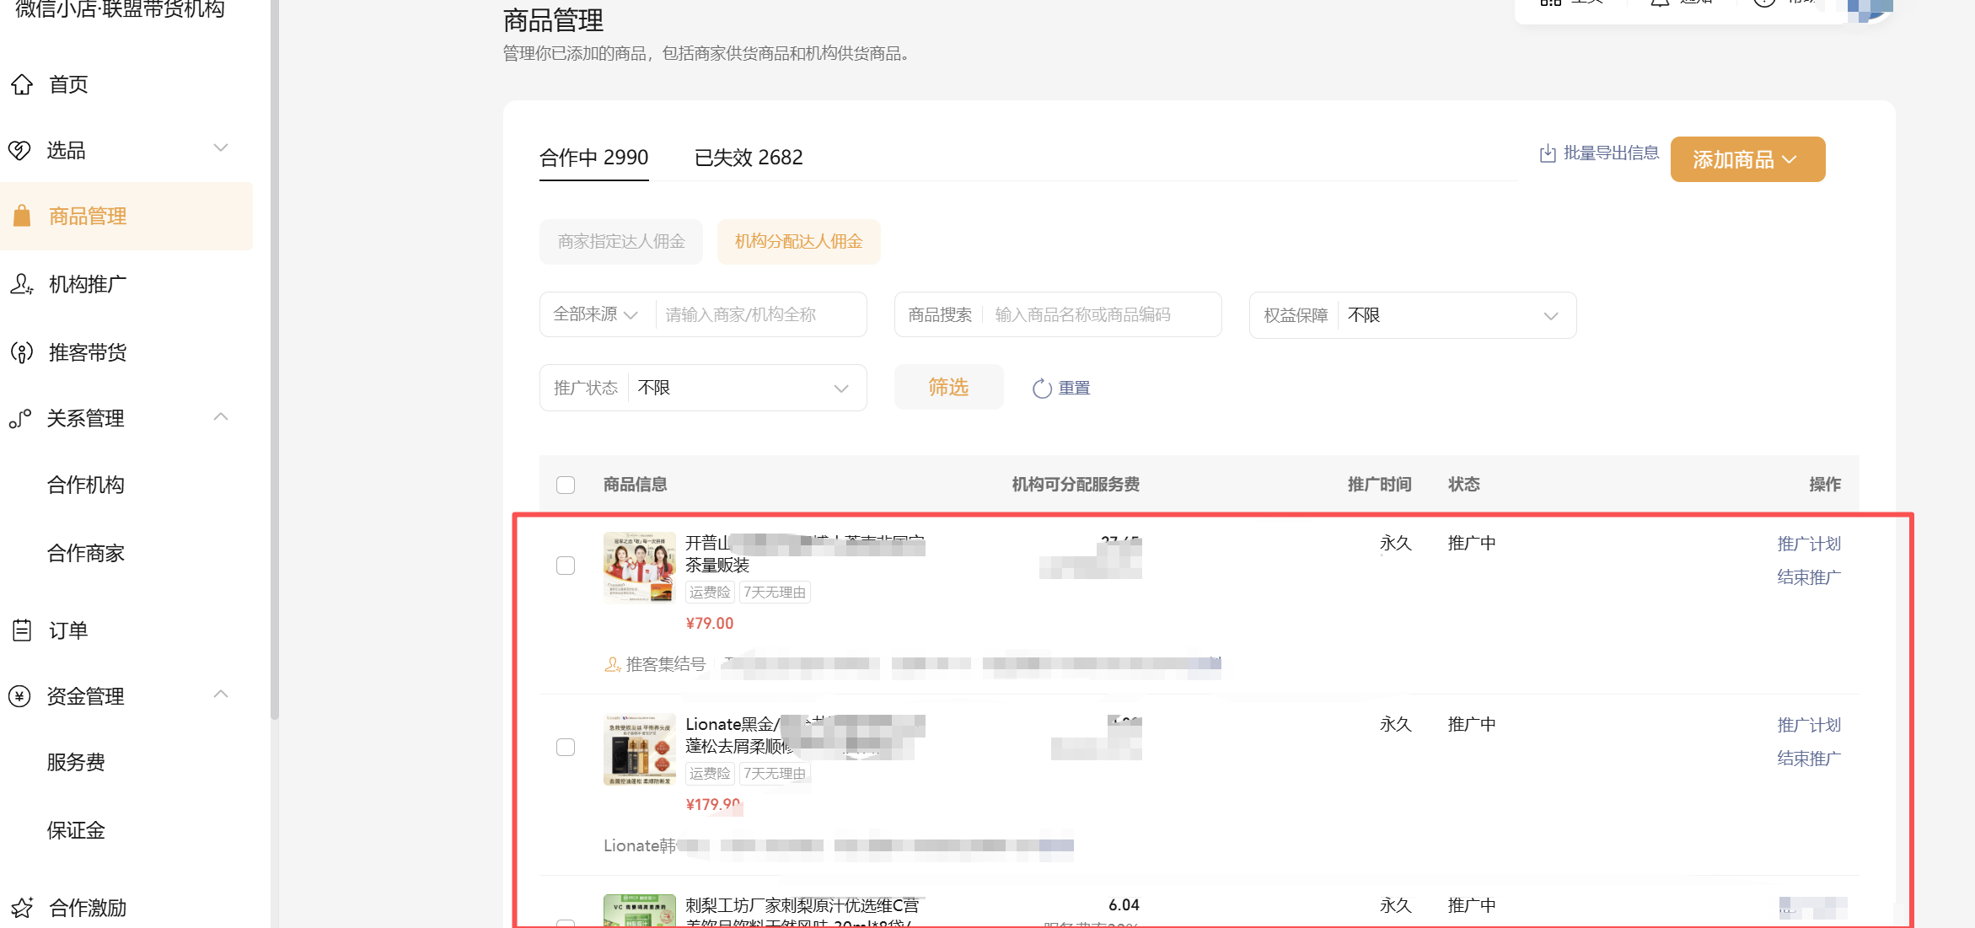Click the star icon beside 合作激励
This screenshot has width=1975, height=928.
coord(22,908)
